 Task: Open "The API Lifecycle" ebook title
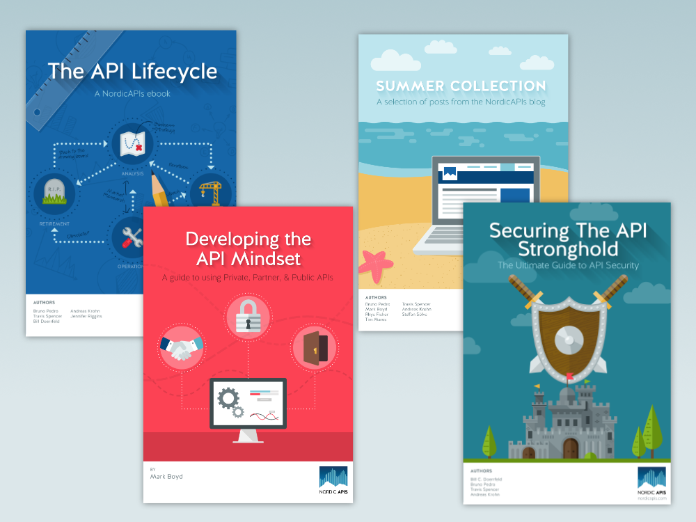(x=132, y=72)
